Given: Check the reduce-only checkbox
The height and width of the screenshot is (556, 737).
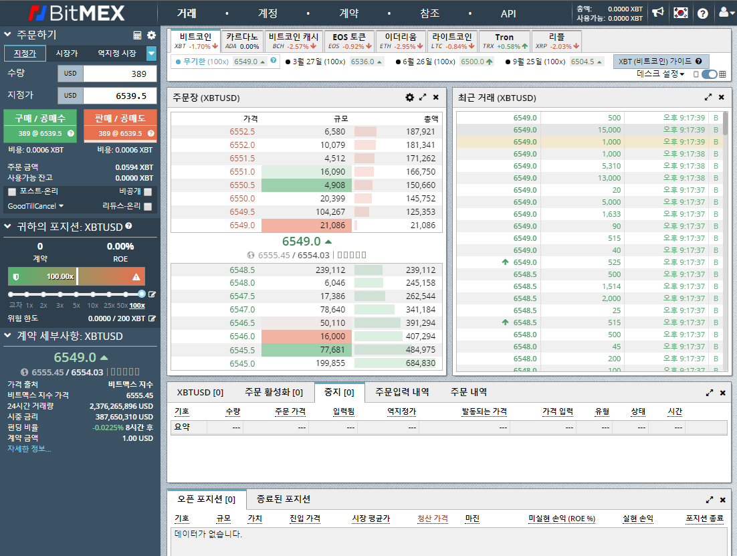Looking at the screenshot, I should coord(148,206).
